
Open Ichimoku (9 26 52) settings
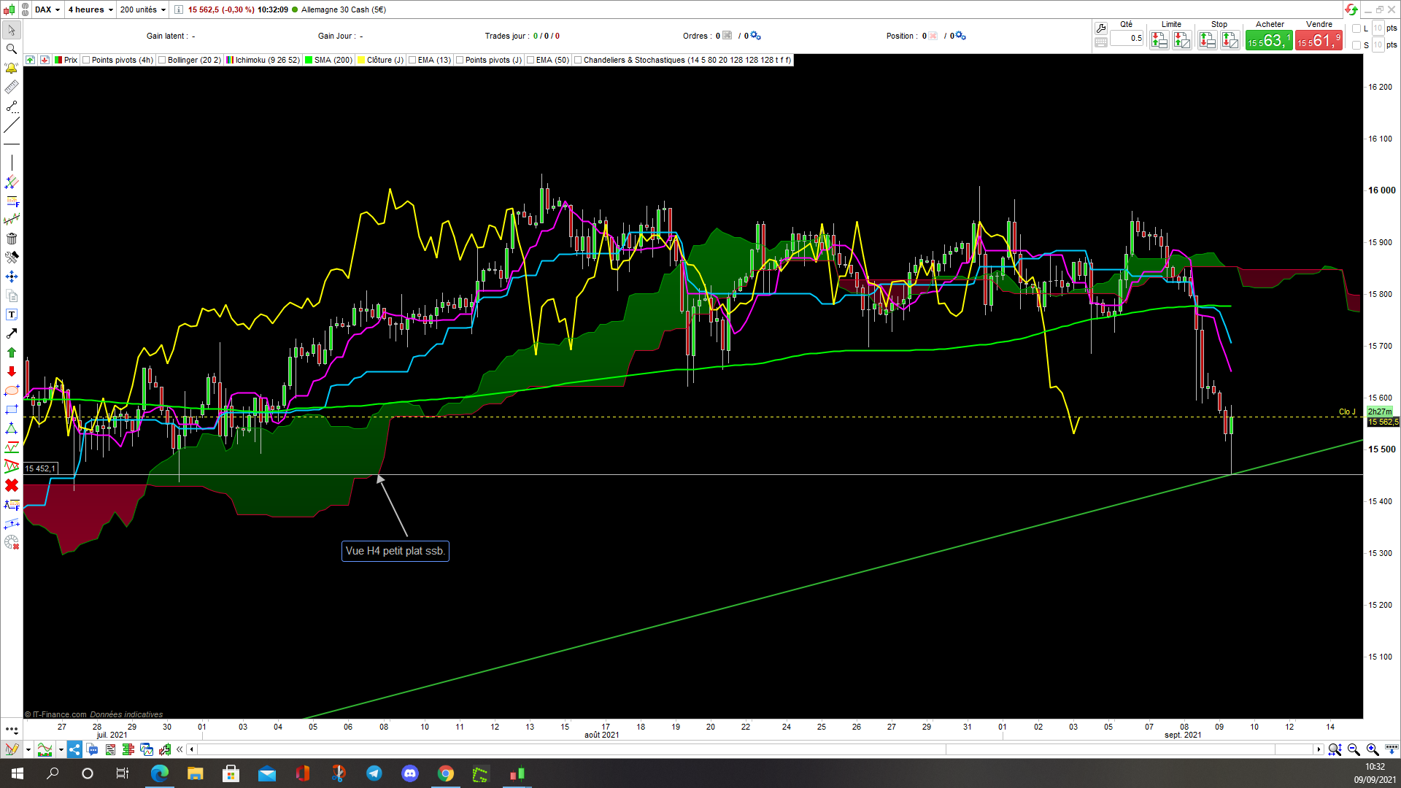click(x=267, y=60)
